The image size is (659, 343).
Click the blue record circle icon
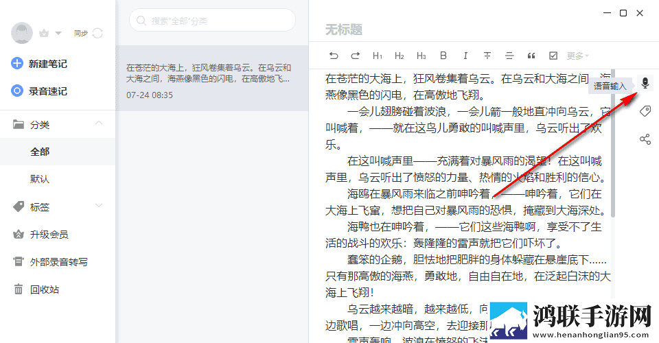click(16, 91)
